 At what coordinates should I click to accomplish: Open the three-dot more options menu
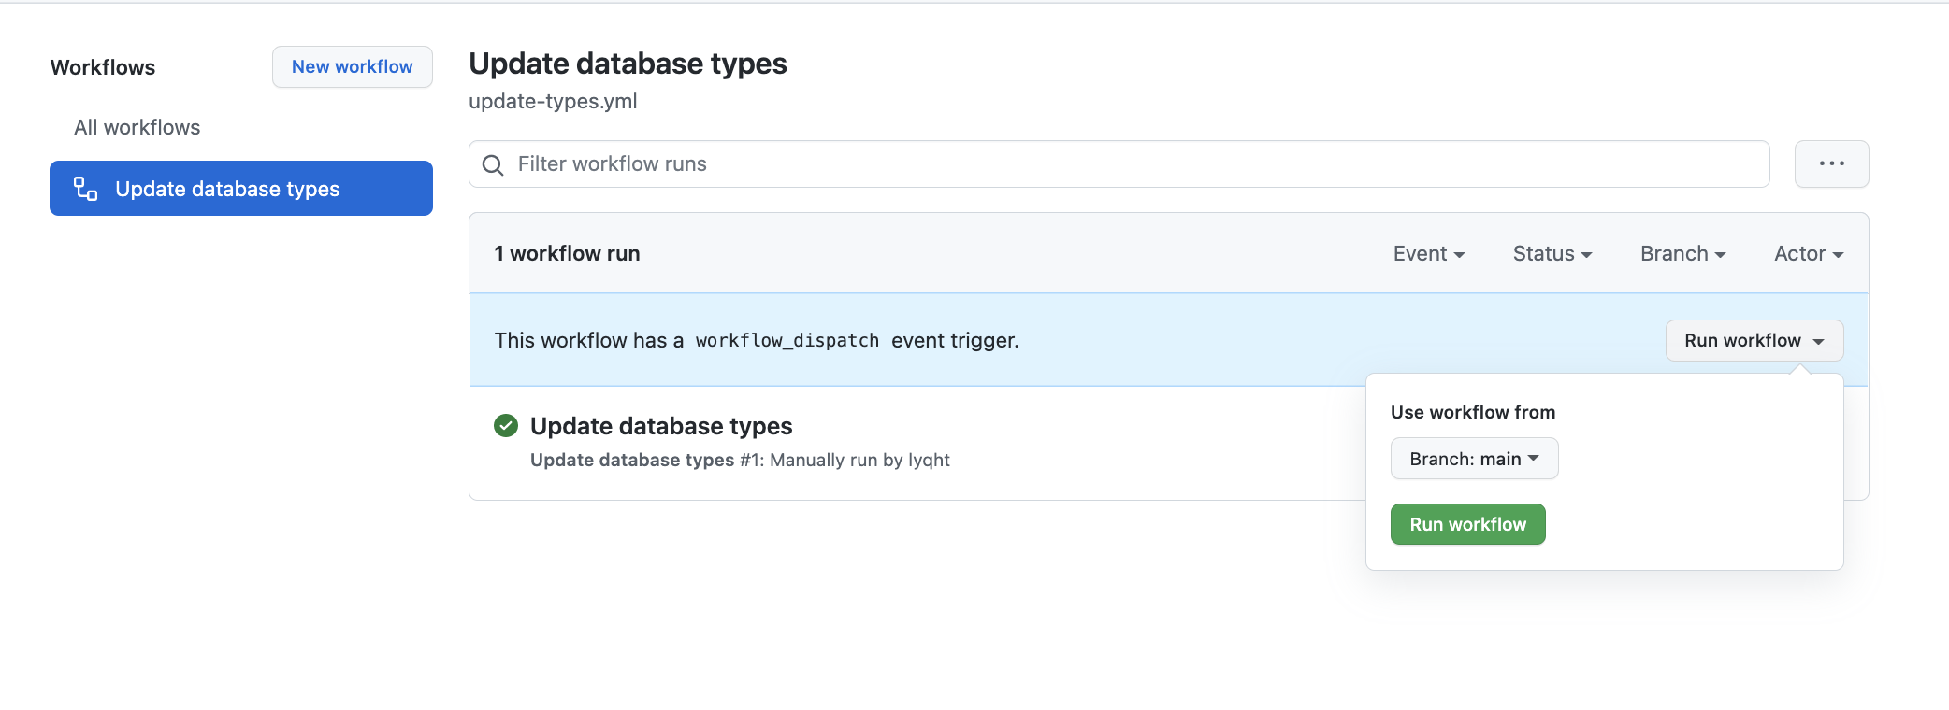click(1830, 164)
